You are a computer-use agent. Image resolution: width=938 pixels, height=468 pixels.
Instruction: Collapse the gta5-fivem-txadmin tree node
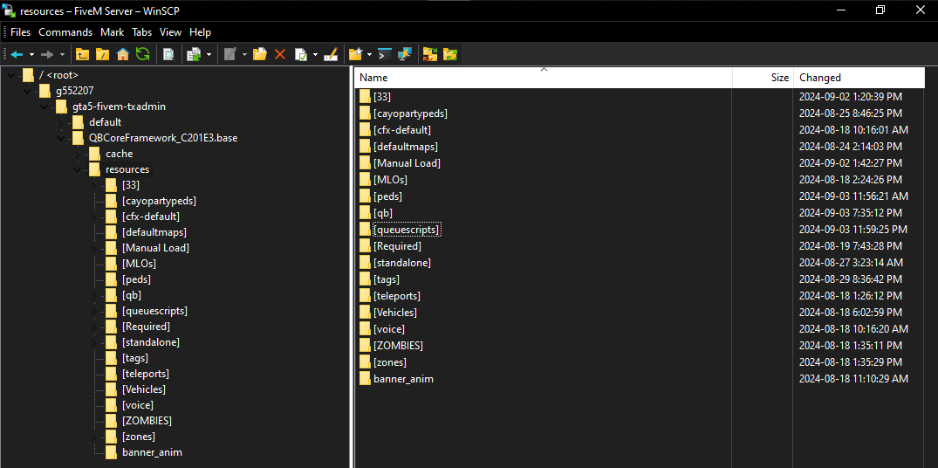[x=45, y=107]
